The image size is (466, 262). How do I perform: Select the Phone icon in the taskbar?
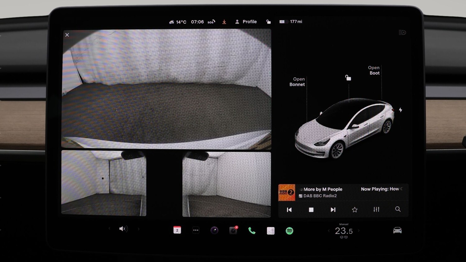(252, 231)
